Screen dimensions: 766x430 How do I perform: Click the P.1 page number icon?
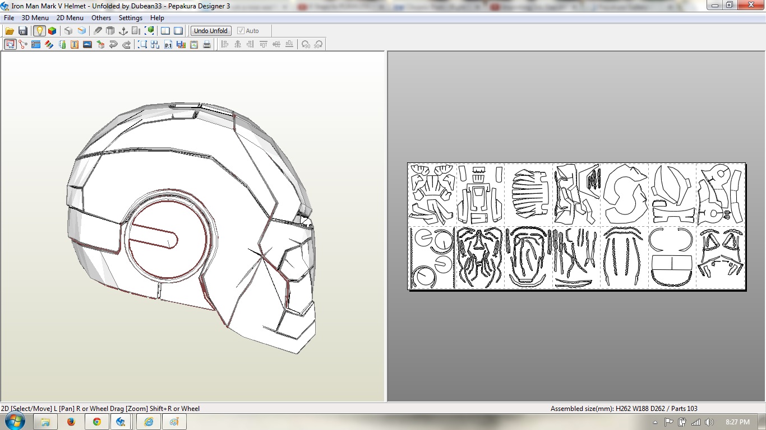(x=168, y=44)
